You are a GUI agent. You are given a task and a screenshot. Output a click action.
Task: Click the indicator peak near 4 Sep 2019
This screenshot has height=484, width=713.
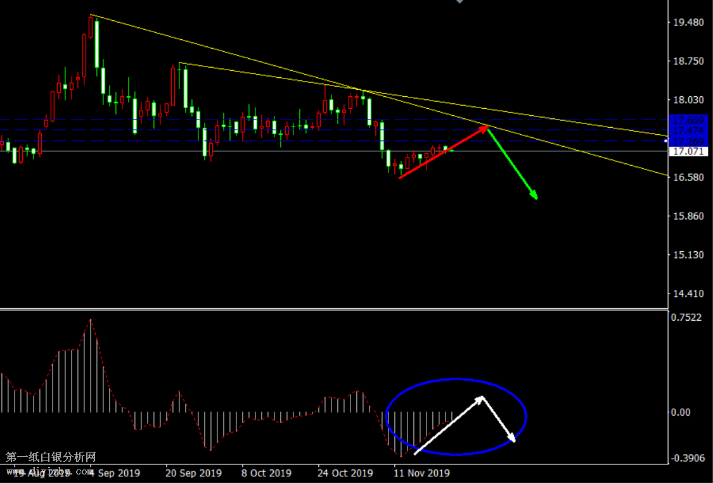(91, 320)
